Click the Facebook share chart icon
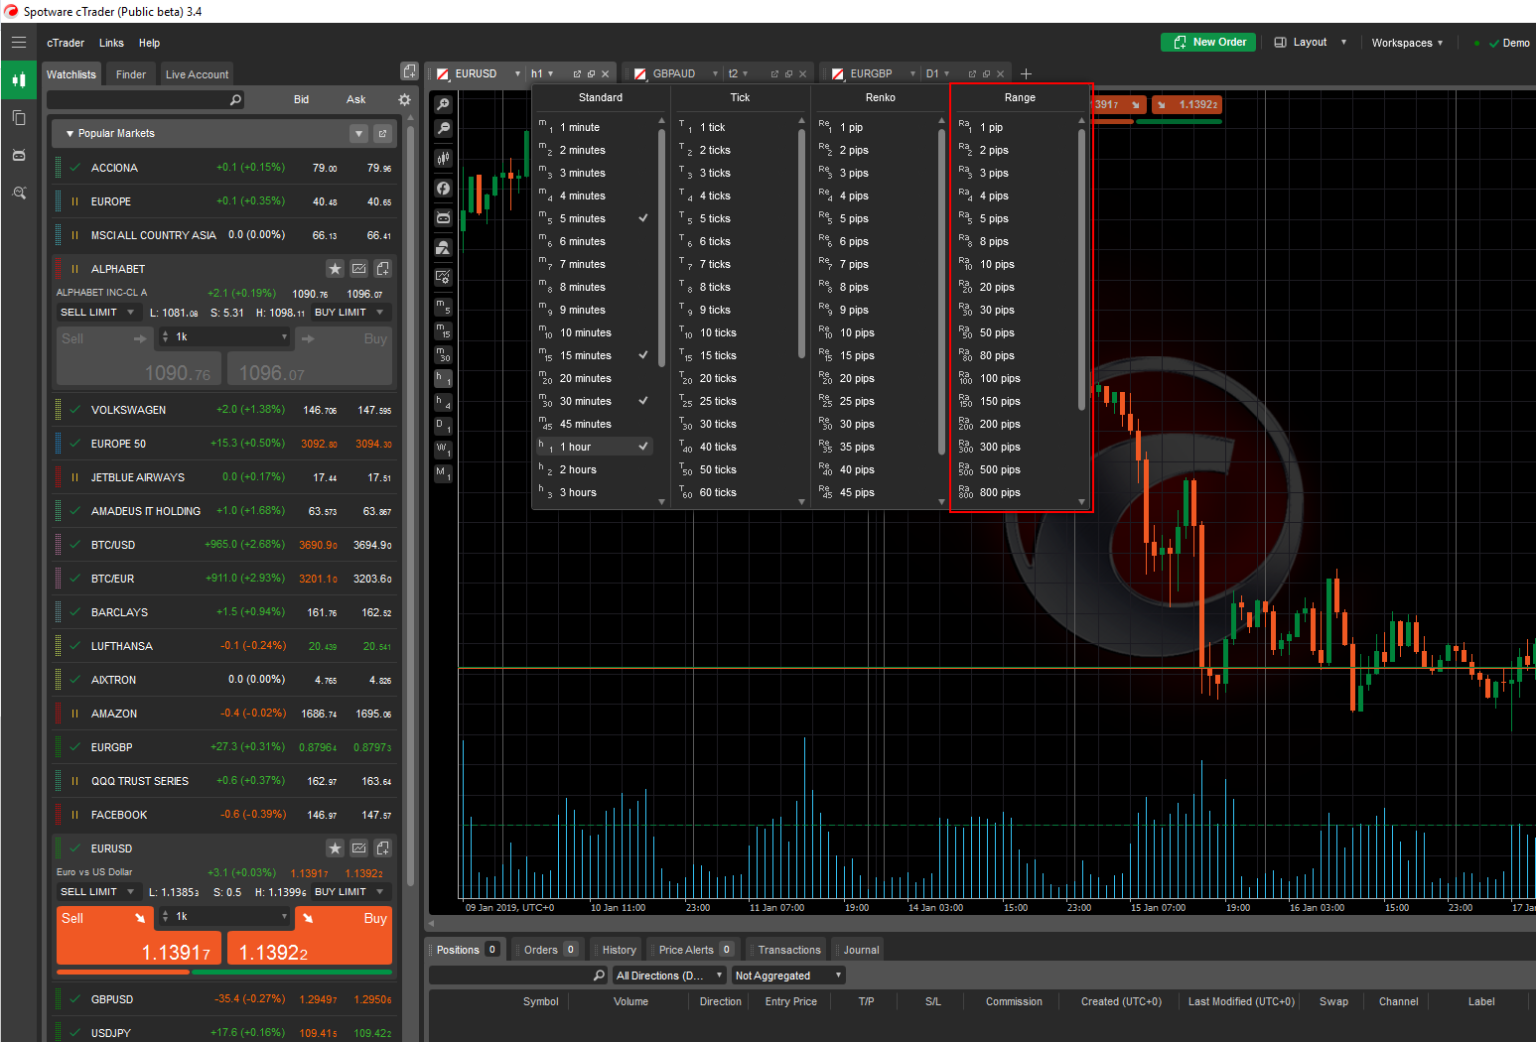This screenshot has width=1536, height=1042. [443, 188]
